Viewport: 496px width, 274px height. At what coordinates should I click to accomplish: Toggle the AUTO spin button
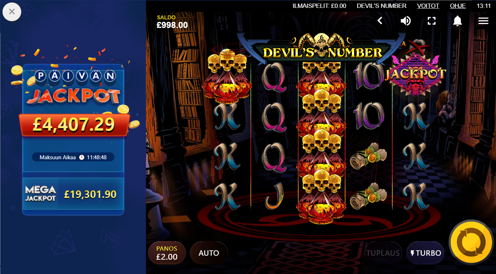click(x=209, y=253)
